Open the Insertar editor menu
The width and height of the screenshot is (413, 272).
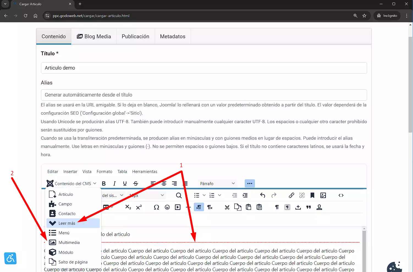70,172
